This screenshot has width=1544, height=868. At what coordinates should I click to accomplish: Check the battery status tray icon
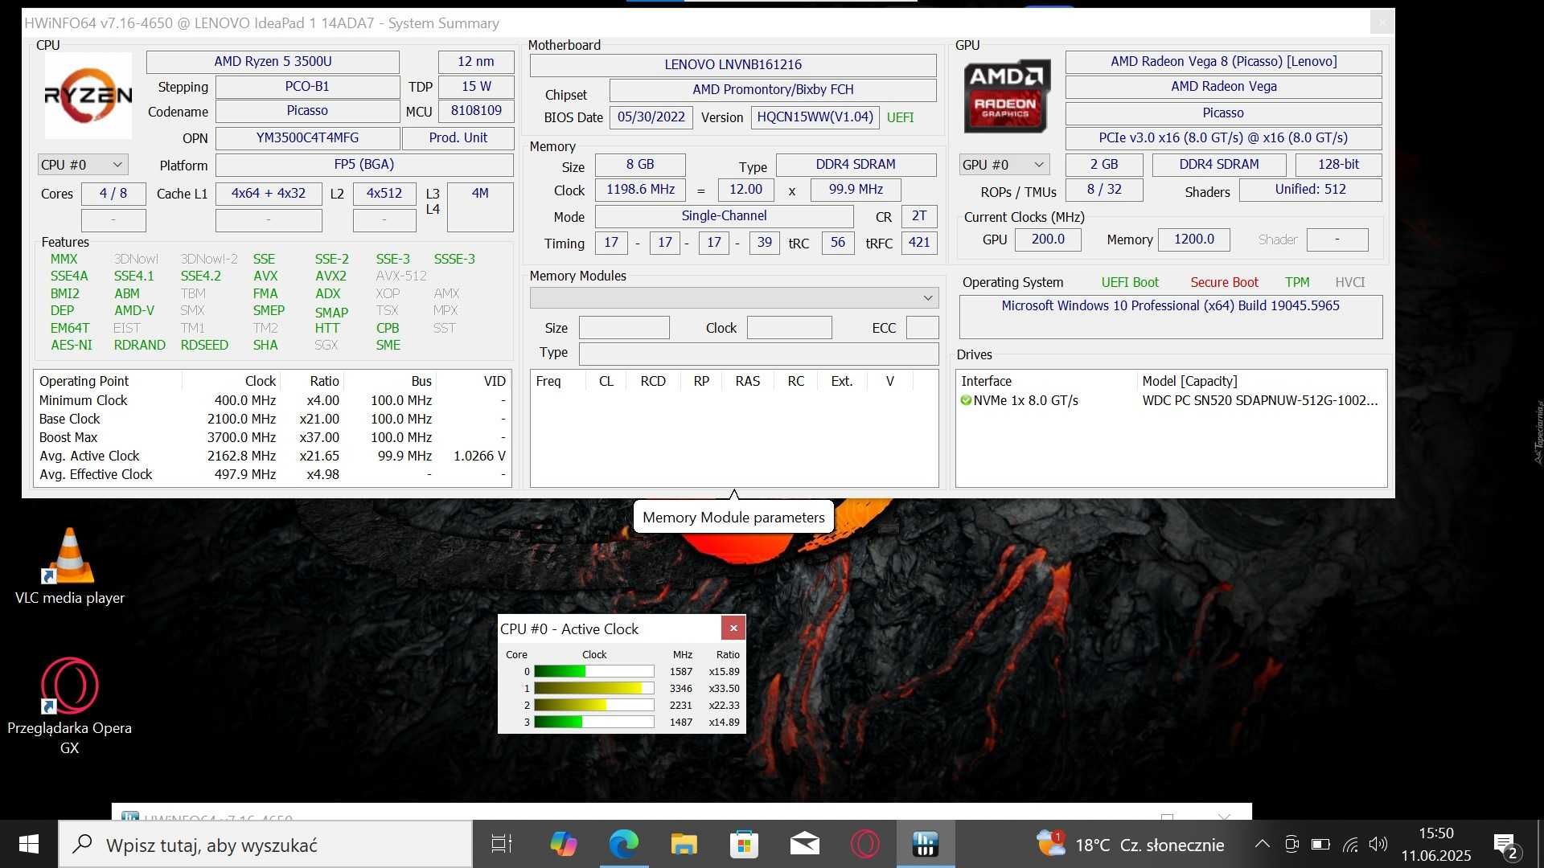[1320, 845]
